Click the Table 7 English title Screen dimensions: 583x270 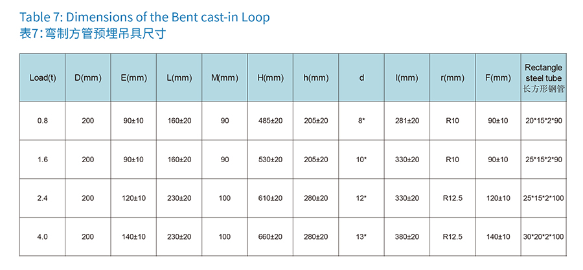[144, 17]
